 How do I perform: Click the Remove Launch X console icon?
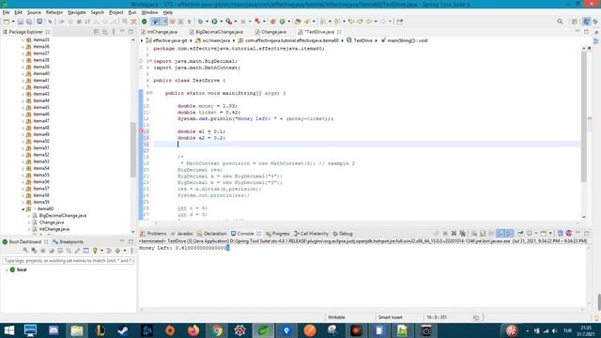tap(454, 234)
